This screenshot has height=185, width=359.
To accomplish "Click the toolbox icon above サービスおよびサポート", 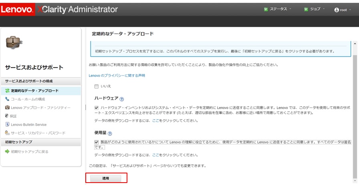I will coord(14,43).
